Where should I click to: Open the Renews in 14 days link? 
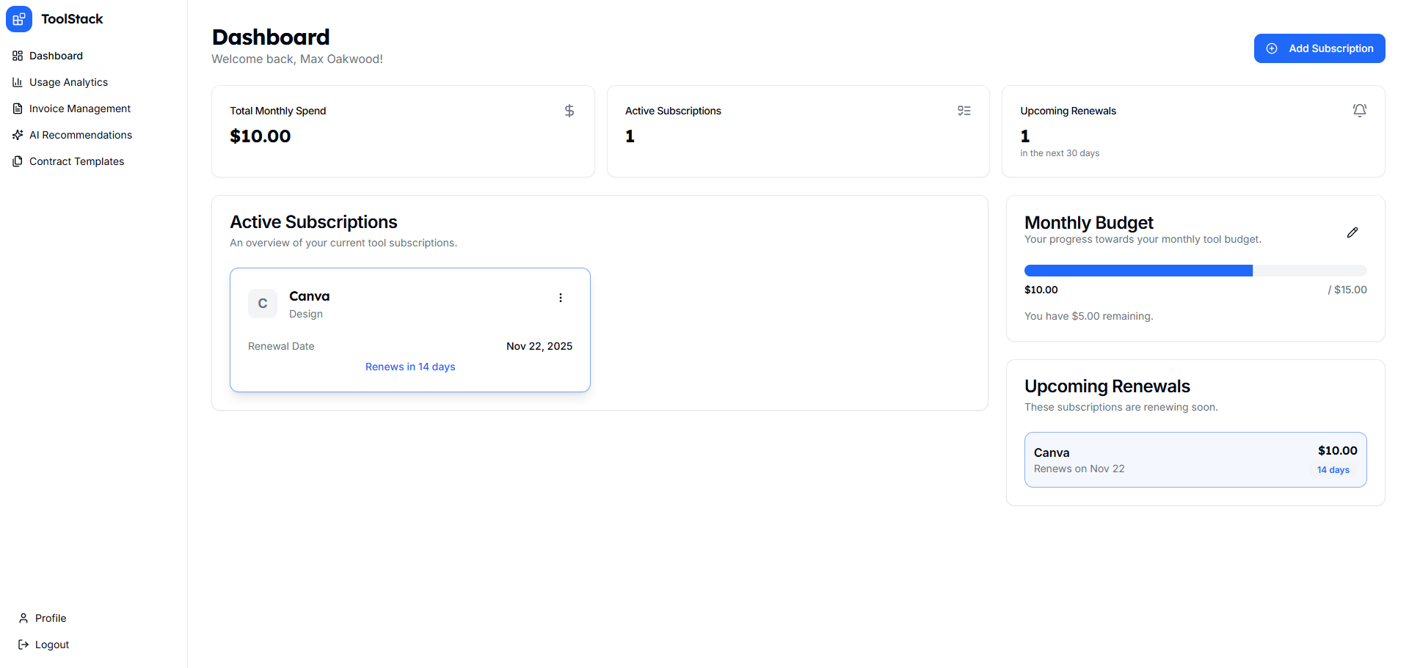pyautogui.click(x=410, y=367)
